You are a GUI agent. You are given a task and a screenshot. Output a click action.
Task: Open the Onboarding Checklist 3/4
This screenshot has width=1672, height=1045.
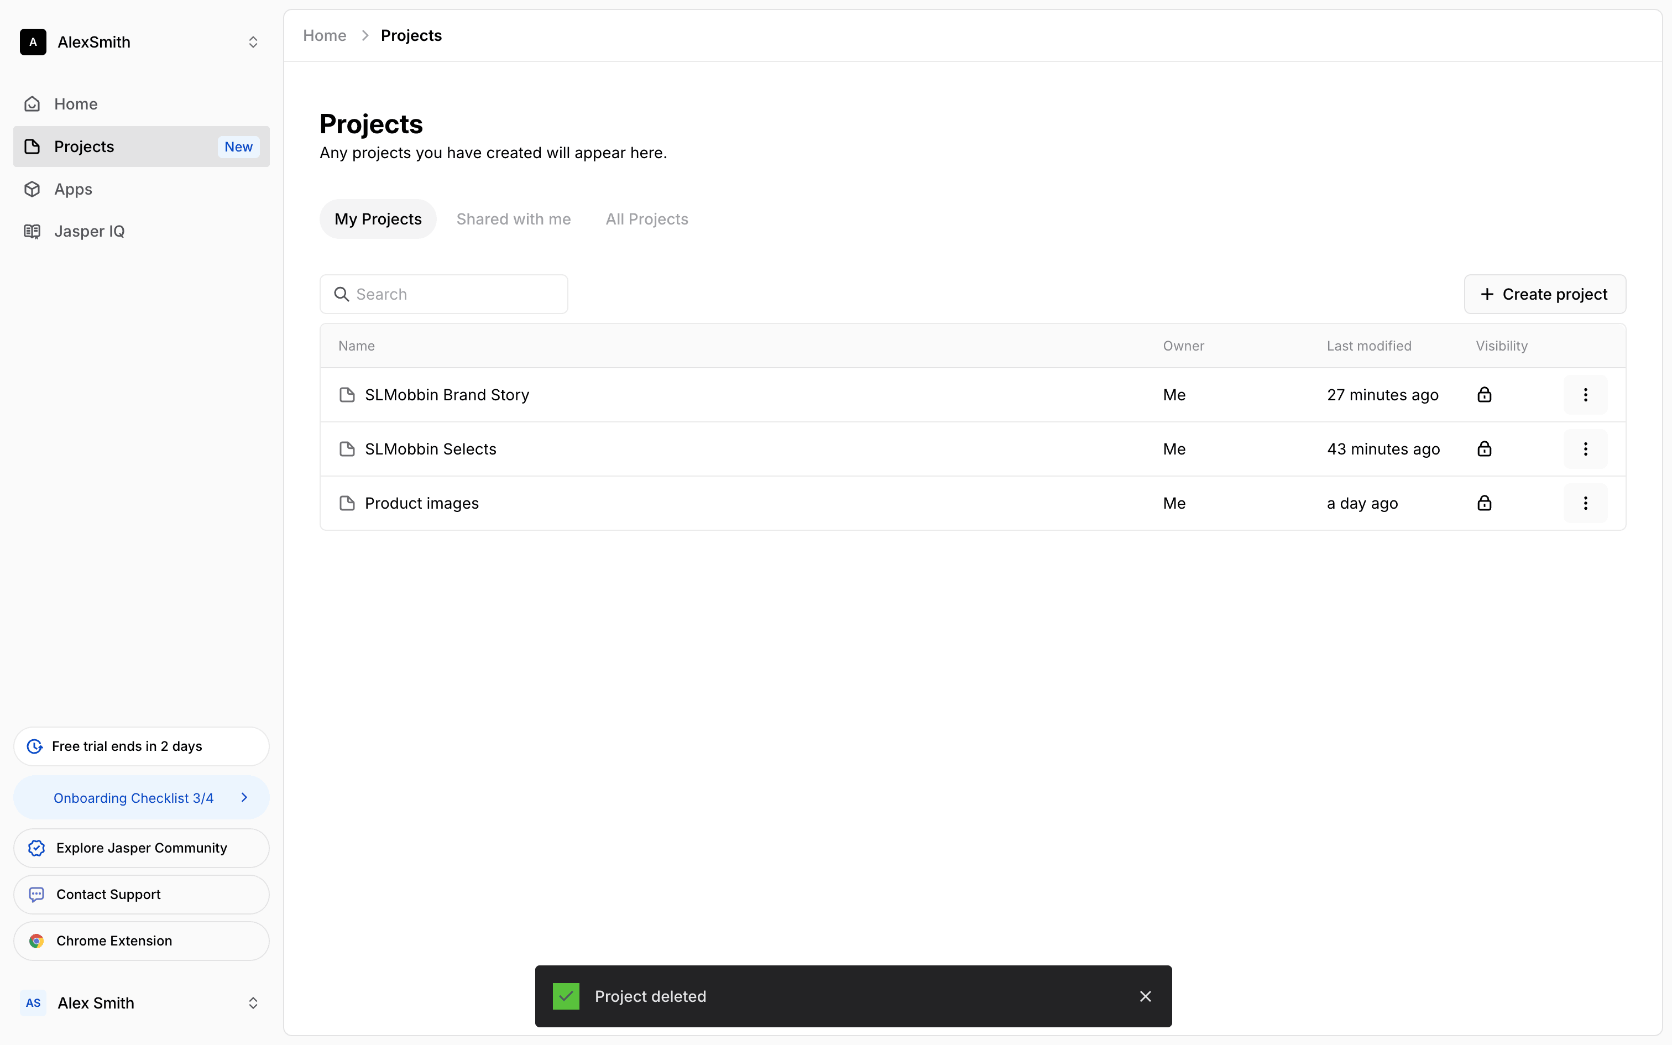click(141, 797)
